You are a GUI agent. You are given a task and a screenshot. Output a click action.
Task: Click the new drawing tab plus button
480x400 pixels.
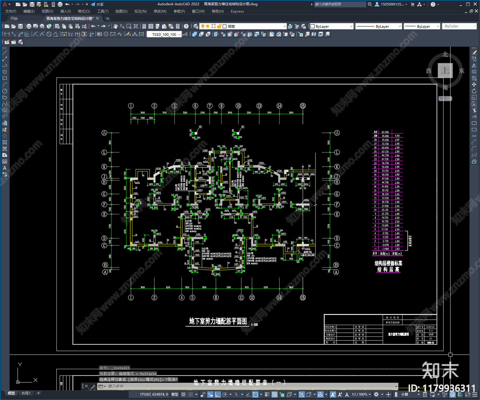click(x=107, y=19)
